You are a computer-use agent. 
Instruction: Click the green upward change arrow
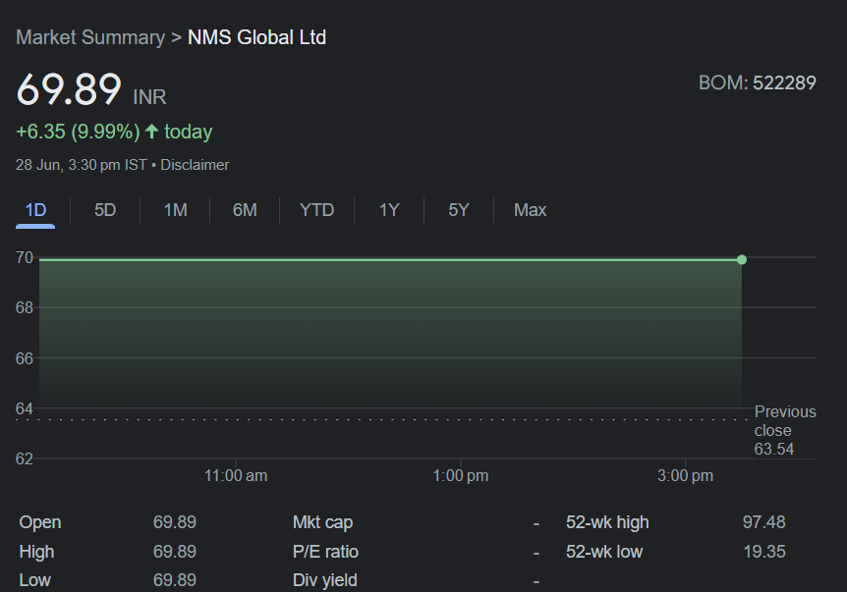(151, 132)
